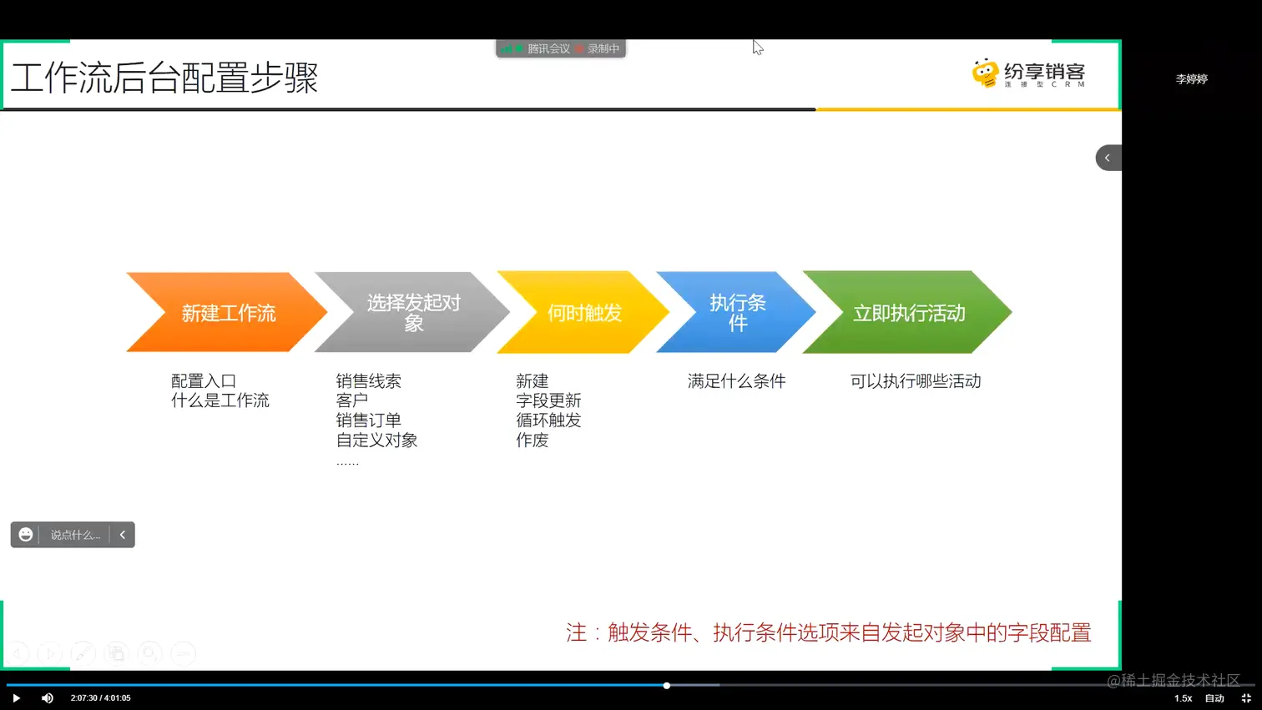
Task: Click the text 配置入口
Action: point(204,381)
